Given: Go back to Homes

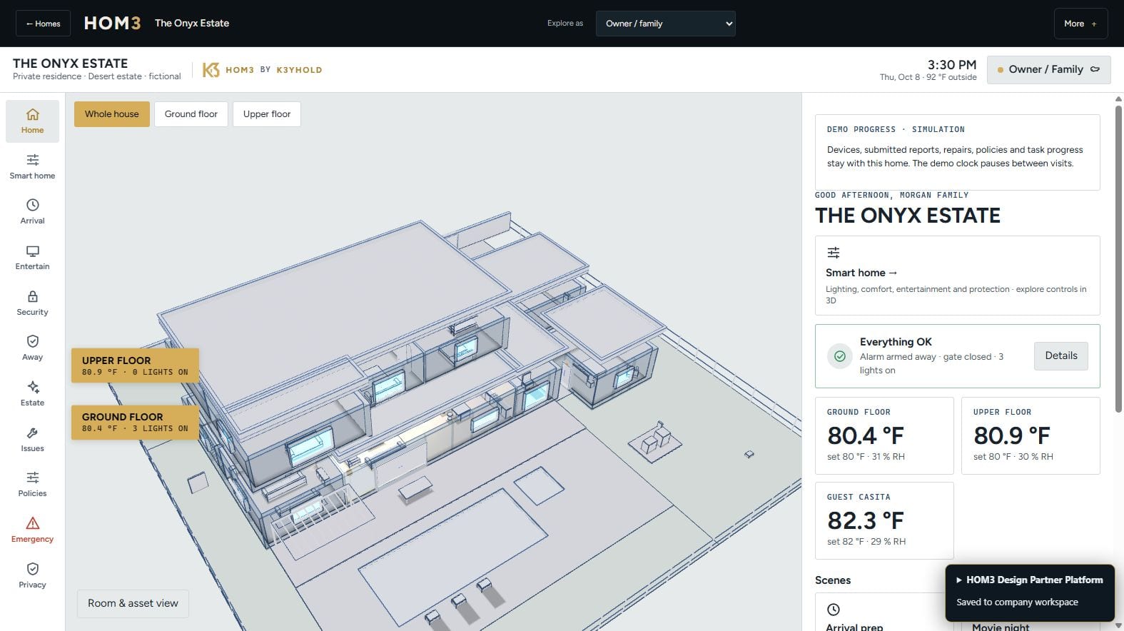Looking at the screenshot, I should (x=43, y=24).
